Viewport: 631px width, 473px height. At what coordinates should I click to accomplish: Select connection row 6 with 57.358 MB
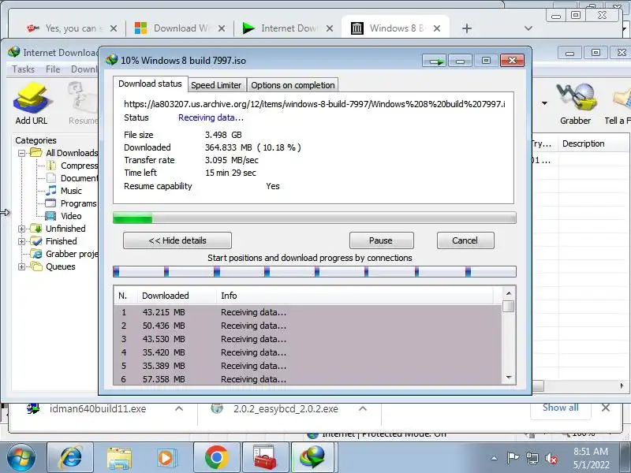[308, 379]
